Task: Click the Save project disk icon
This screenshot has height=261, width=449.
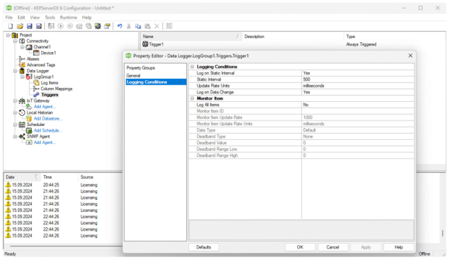Action: coord(30,26)
